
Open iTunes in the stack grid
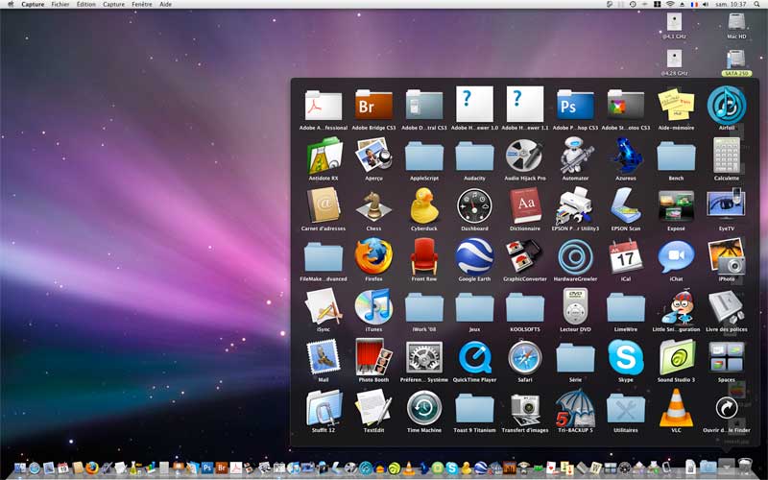pos(373,306)
